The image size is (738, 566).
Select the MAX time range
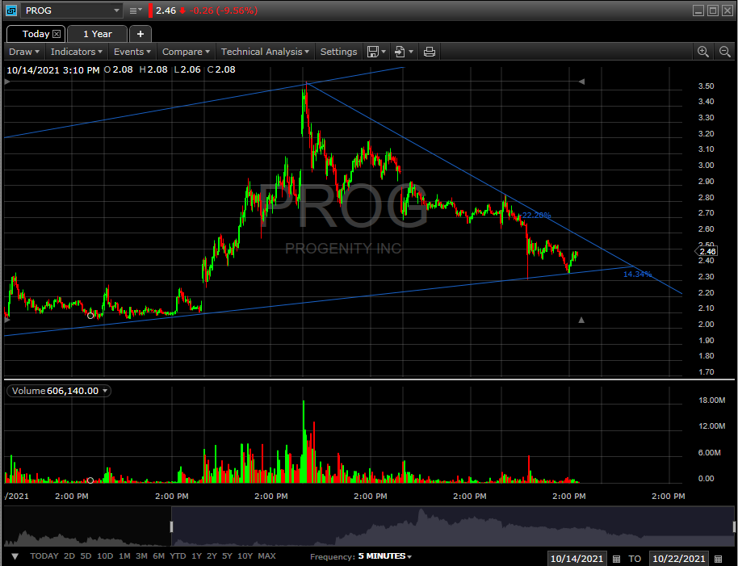tap(267, 556)
